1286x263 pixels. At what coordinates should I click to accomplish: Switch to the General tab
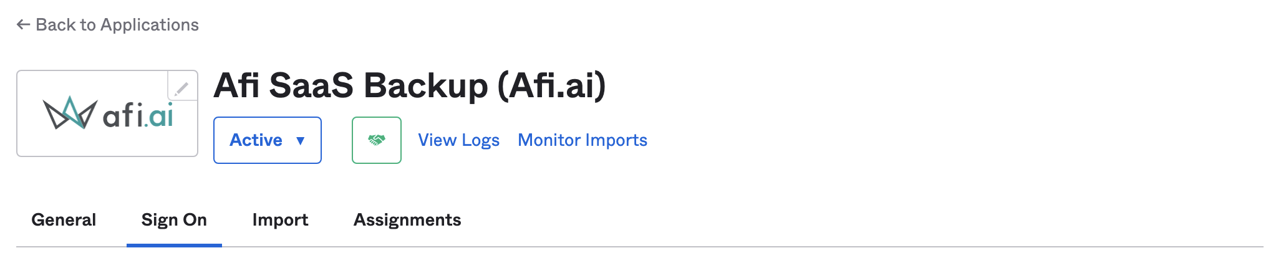click(x=64, y=220)
